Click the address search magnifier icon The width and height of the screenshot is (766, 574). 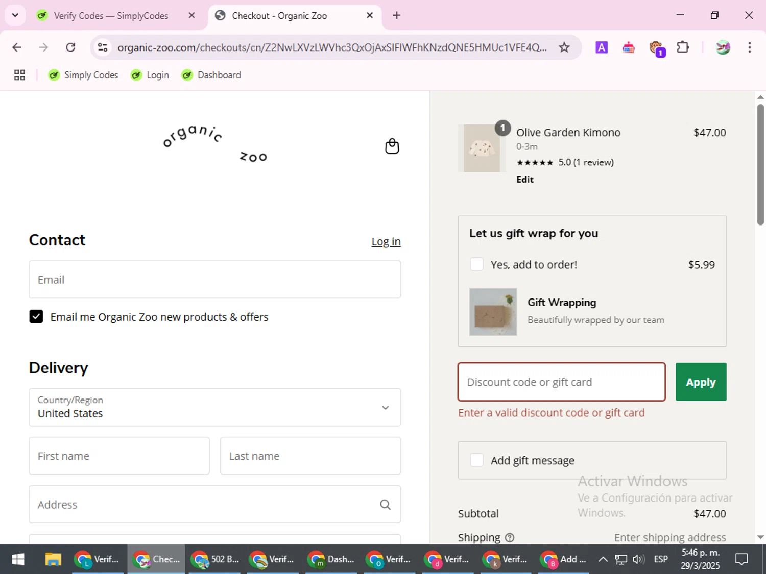pos(386,505)
